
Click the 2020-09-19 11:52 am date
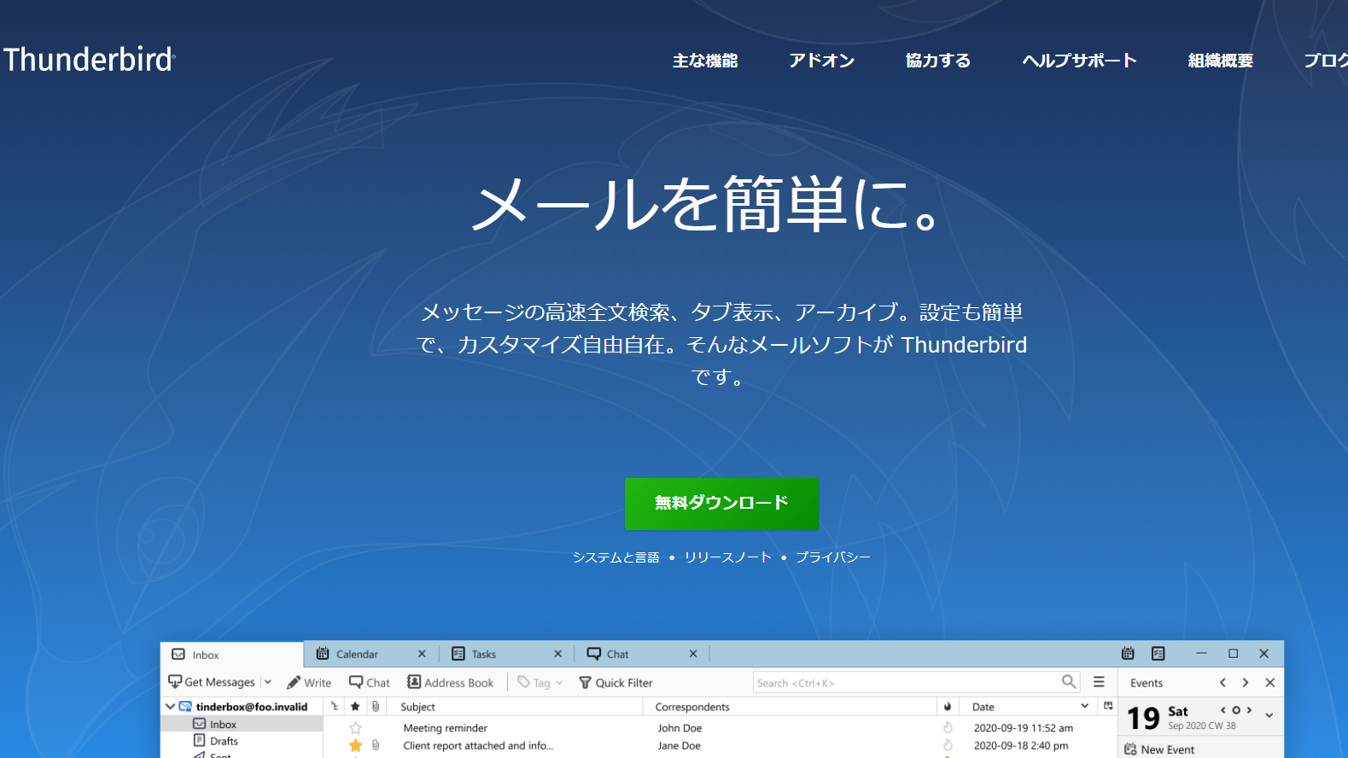(1024, 728)
